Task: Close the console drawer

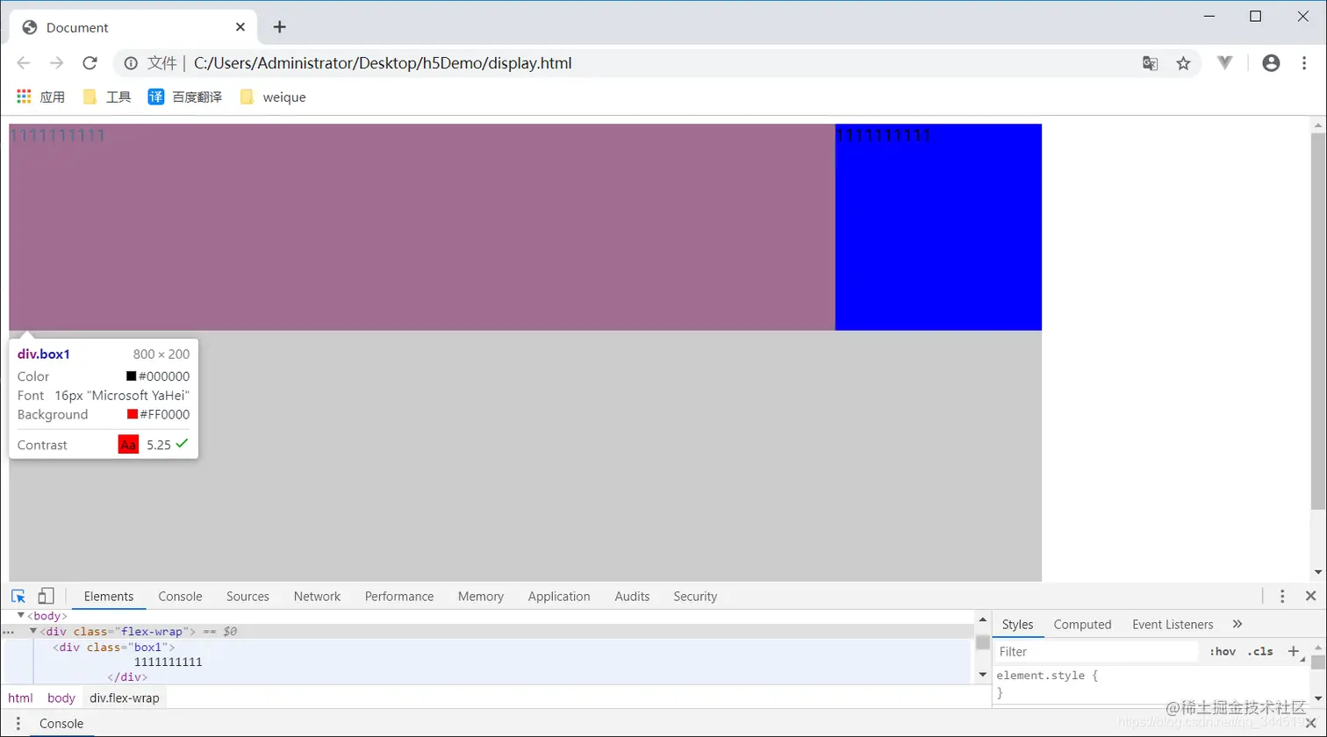Action: [x=1311, y=723]
